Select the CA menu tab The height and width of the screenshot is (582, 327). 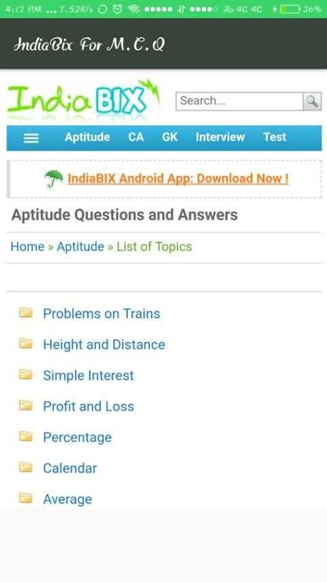[136, 138]
